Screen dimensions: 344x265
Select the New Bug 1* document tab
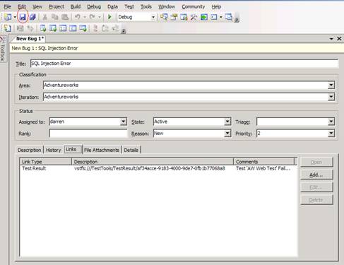(x=30, y=39)
